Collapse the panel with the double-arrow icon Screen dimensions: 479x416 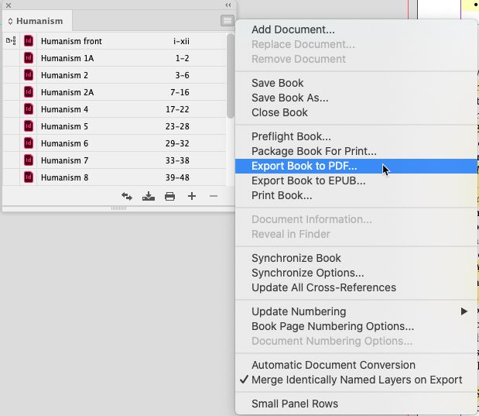tap(228, 5)
